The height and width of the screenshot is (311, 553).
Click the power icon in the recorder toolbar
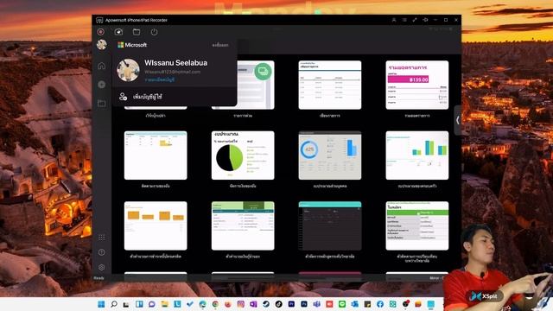(x=154, y=32)
